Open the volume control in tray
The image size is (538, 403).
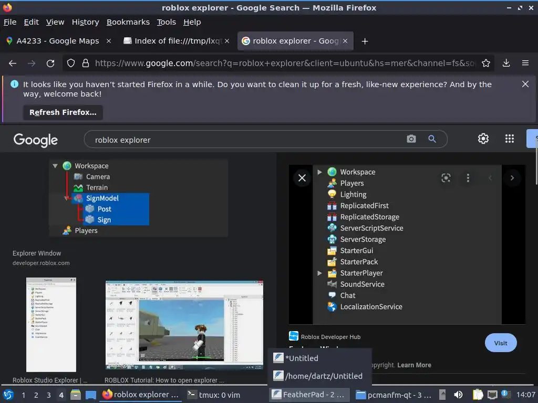(x=458, y=395)
